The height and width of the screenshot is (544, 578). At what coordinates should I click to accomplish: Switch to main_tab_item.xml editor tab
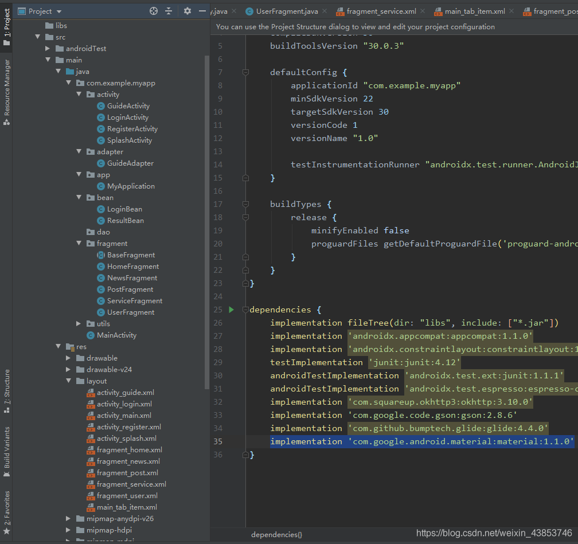click(x=474, y=11)
